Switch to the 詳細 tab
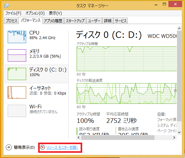The height and width of the screenshot is (158, 185). [108, 21]
